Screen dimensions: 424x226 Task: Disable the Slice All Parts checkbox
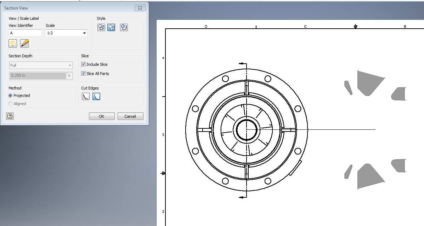point(83,73)
